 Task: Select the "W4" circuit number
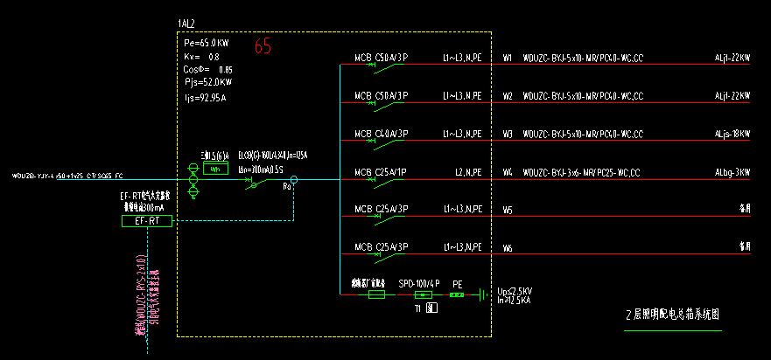click(507, 173)
